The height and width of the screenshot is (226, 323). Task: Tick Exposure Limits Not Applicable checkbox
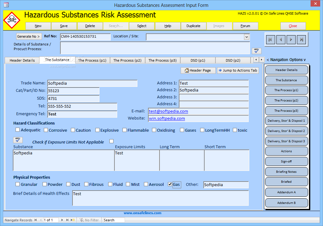111,141
